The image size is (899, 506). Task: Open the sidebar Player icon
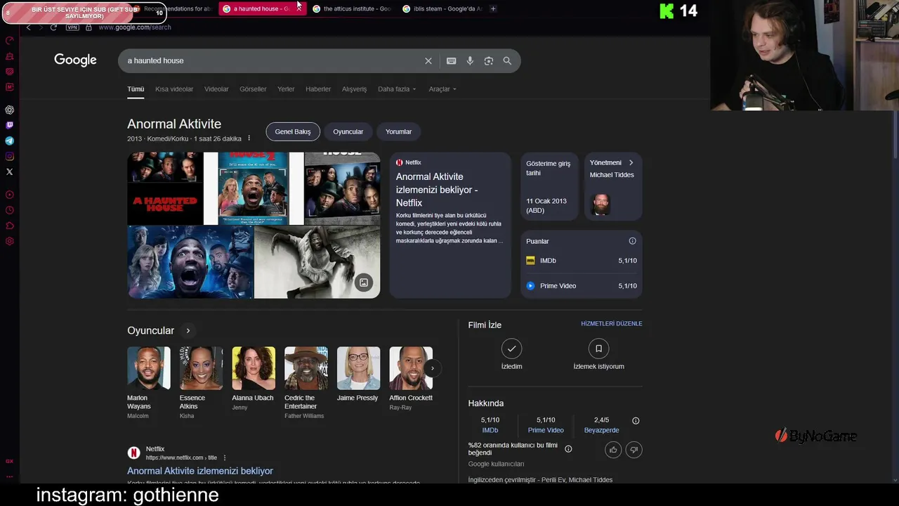[x=9, y=195]
